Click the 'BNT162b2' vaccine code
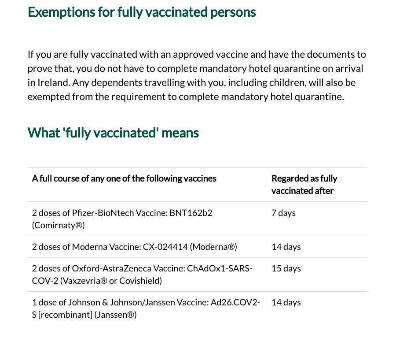The image size is (407, 338). 194,213
